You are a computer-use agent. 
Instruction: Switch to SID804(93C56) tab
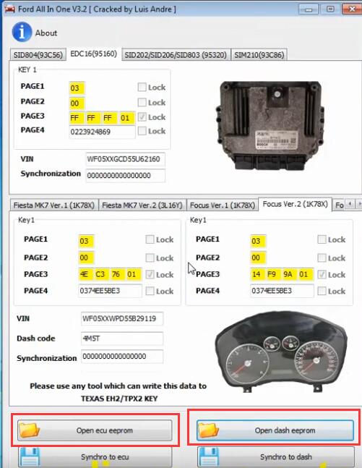pos(38,55)
